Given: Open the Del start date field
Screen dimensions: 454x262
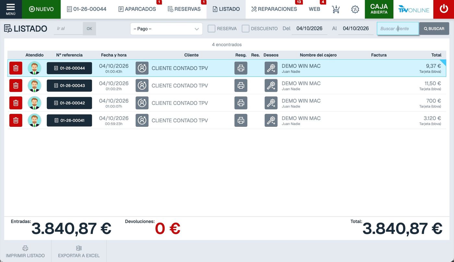Looking at the screenshot, I should point(309,29).
